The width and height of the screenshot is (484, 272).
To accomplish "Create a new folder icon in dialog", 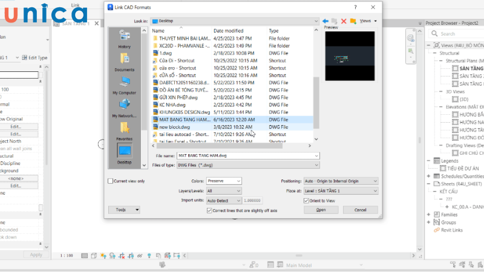I will [x=353, y=21].
